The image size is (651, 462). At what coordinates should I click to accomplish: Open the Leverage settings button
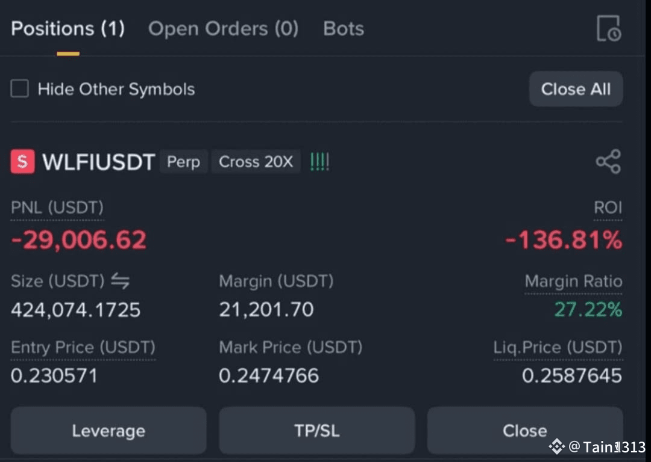click(x=108, y=431)
